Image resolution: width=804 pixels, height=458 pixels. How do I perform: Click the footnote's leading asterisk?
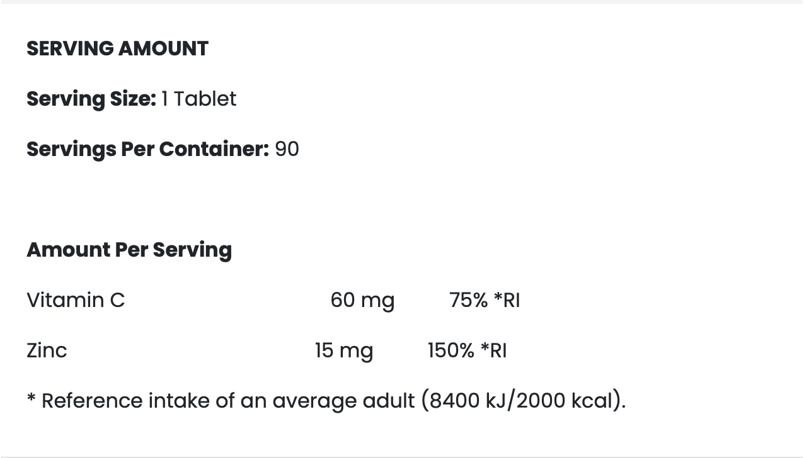pos(31,399)
